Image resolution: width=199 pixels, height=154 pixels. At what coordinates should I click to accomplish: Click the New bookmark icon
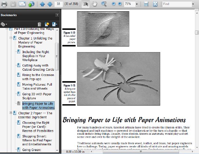tap(47, 24)
